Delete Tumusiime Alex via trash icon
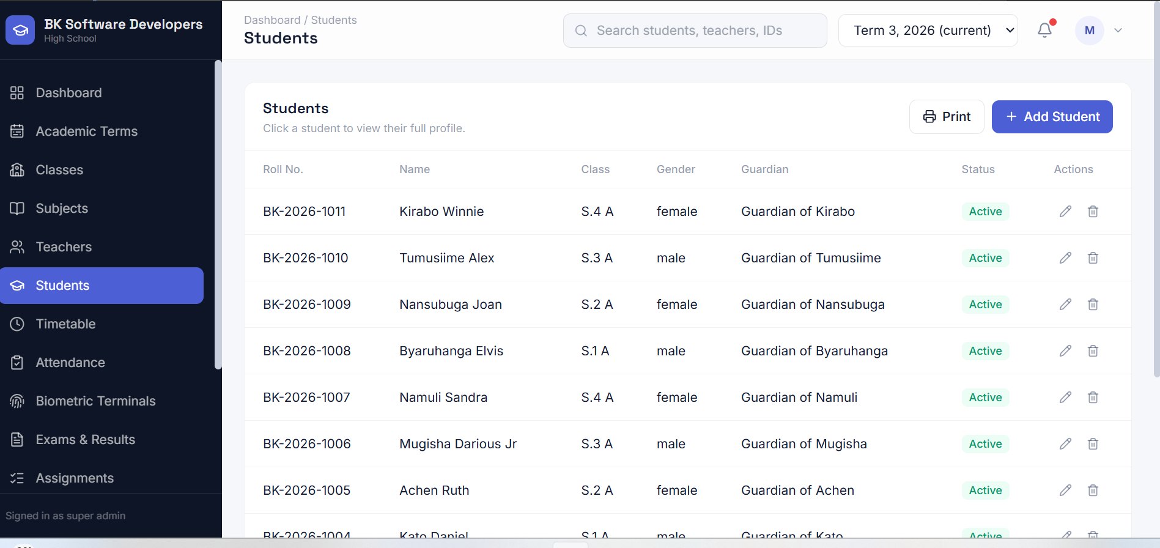 click(1093, 258)
